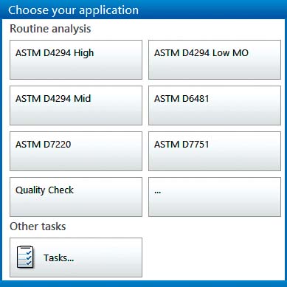Click the "Low MO" text on its button
The width and height of the screenshot is (287, 287).
click(x=230, y=53)
